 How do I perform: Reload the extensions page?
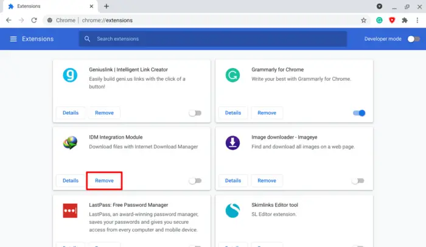pyautogui.click(x=34, y=20)
